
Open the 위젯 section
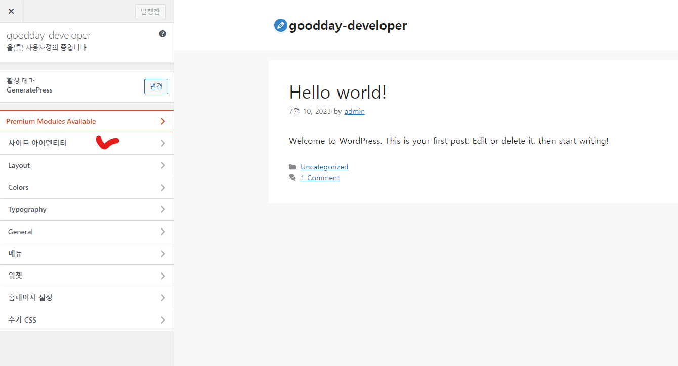pyautogui.click(x=87, y=276)
